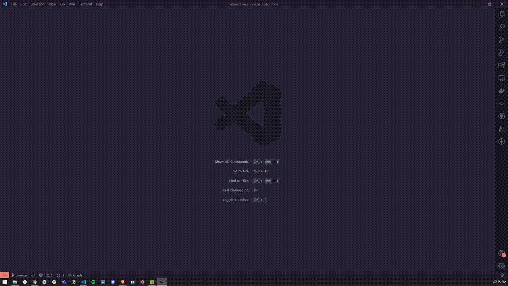Click the Windows Start button
Viewport: 508px width, 286px height.
pyautogui.click(x=5, y=282)
